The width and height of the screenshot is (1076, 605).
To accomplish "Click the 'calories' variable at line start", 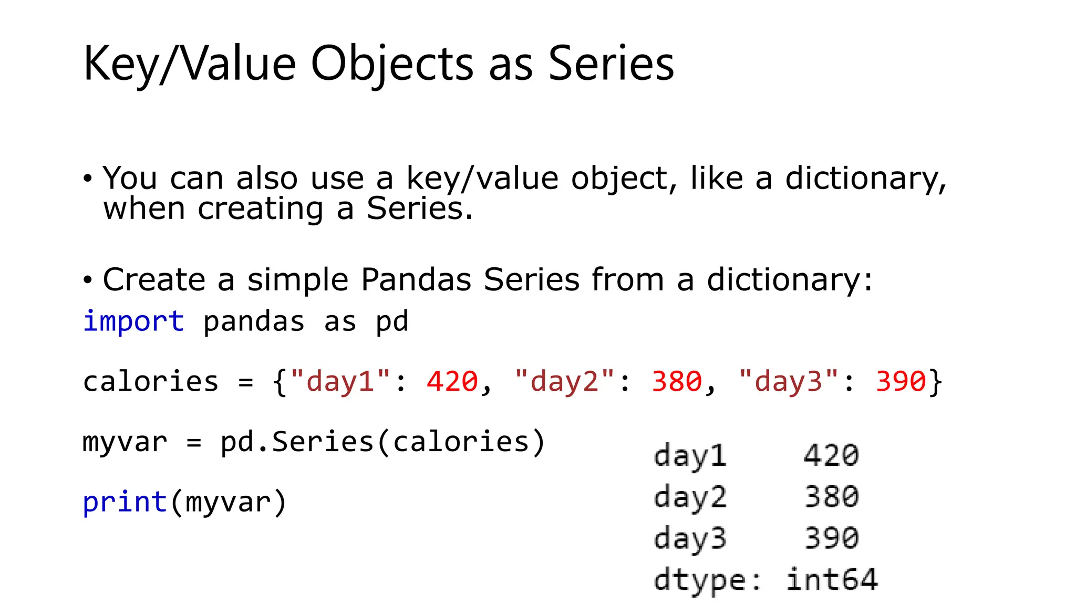I will coord(151,381).
